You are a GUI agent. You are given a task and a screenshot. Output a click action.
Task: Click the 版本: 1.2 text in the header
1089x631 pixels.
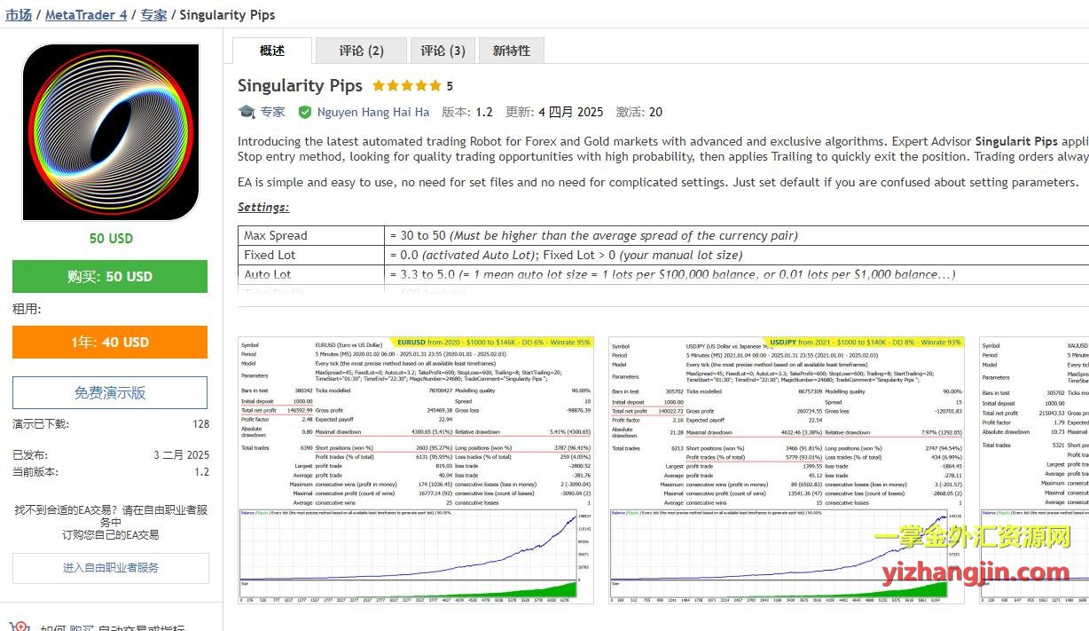(x=467, y=112)
